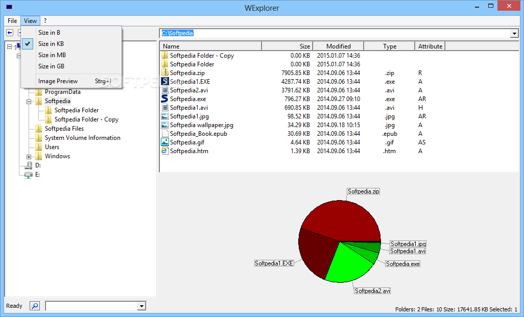Click the C:\Softpedia path input field
This screenshot has width=524, height=317.
pyautogui.click(x=335, y=33)
